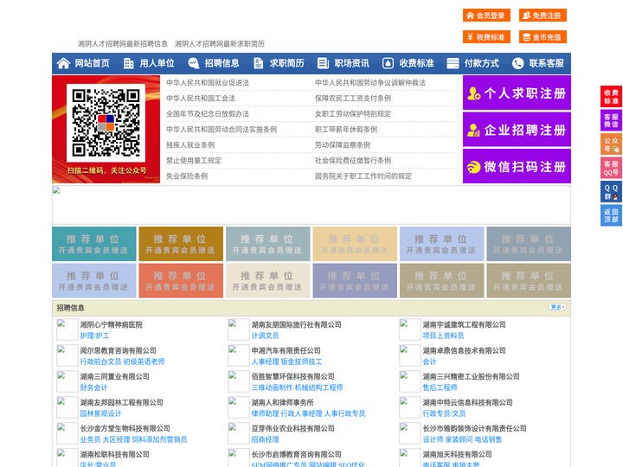Open 全国年节及纪念日放假办法 link
The image size is (623, 467).
(x=208, y=114)
